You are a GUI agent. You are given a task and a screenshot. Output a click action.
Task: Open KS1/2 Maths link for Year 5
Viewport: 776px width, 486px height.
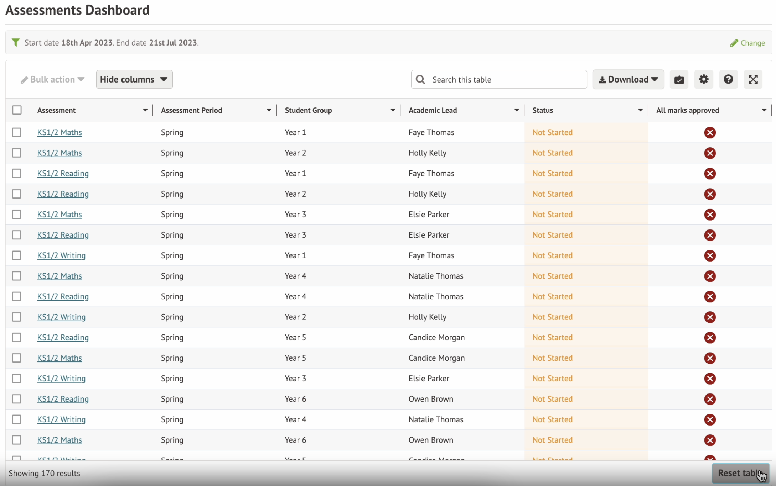point(60,358)
